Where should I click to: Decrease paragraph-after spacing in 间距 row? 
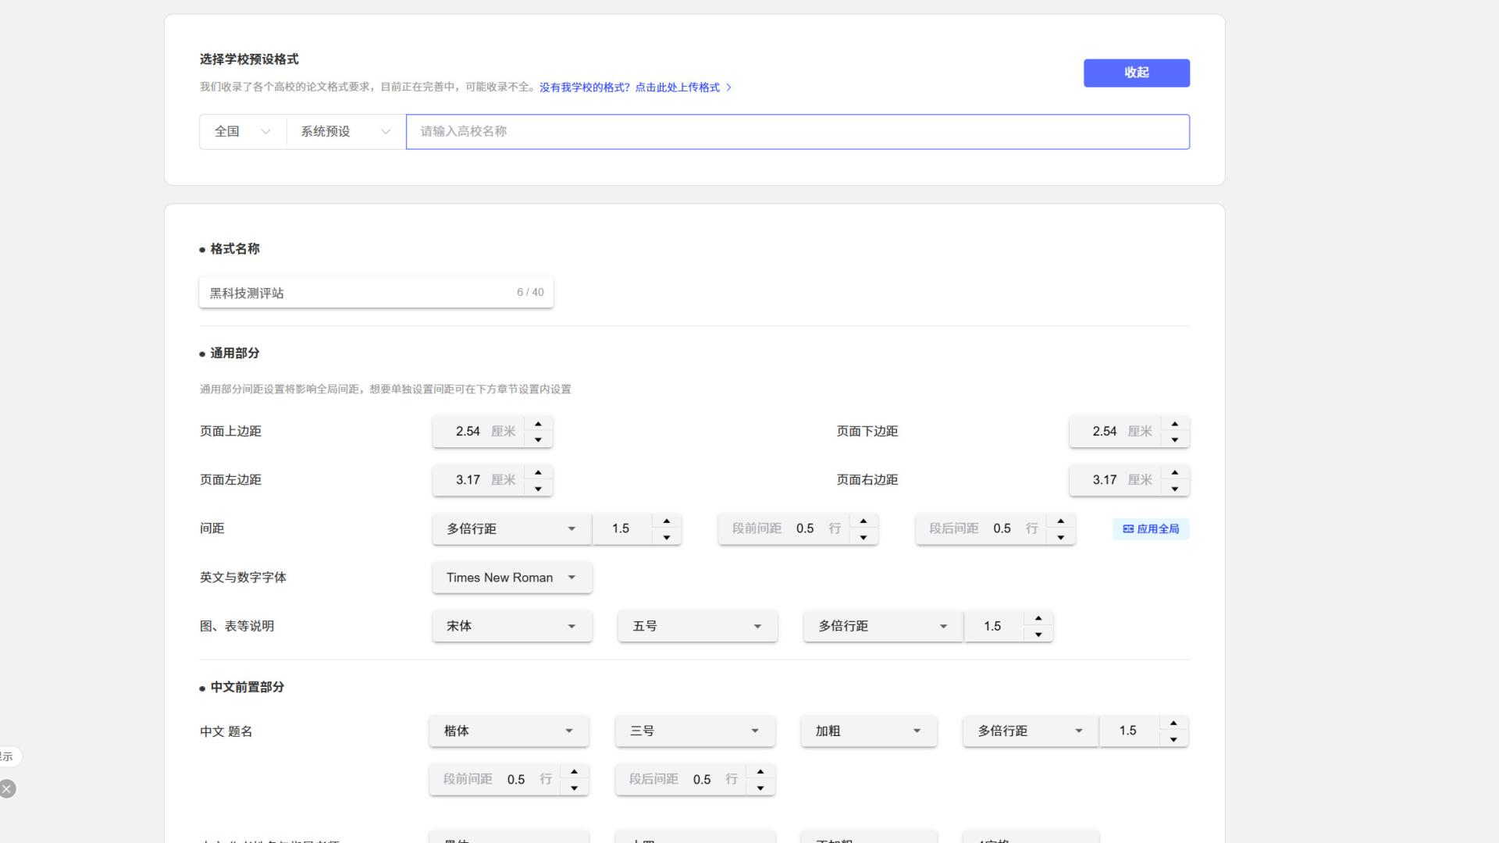1060,537
